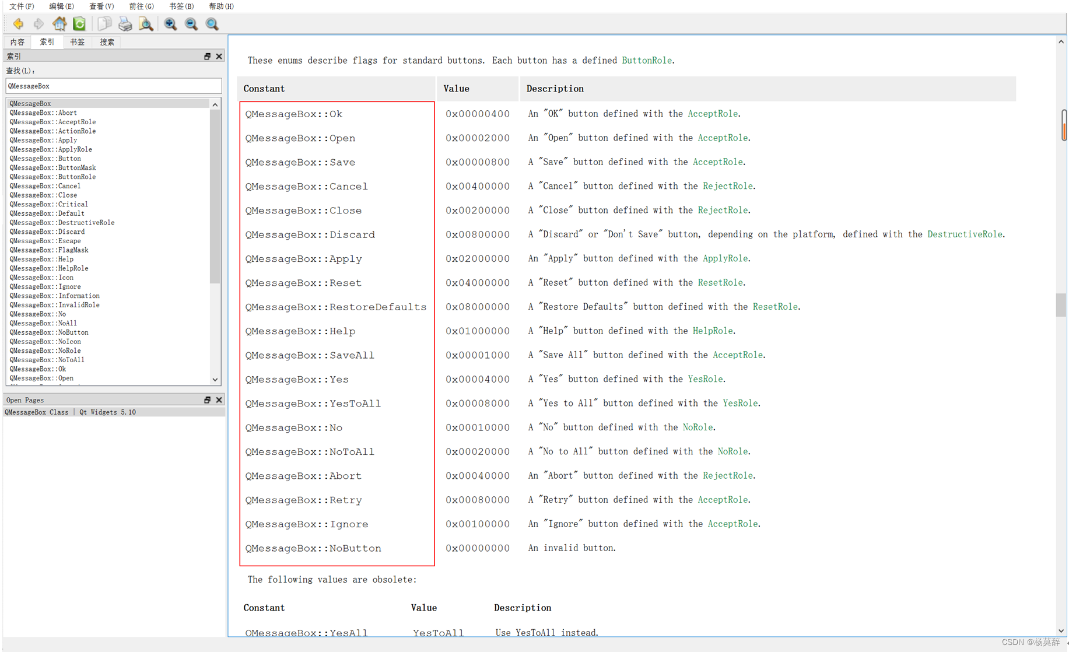Select QMessageBox::ButtonMask in index list
Viewport: 1069px width, 652px height.
pyautogui.click(x=52, y=167)
